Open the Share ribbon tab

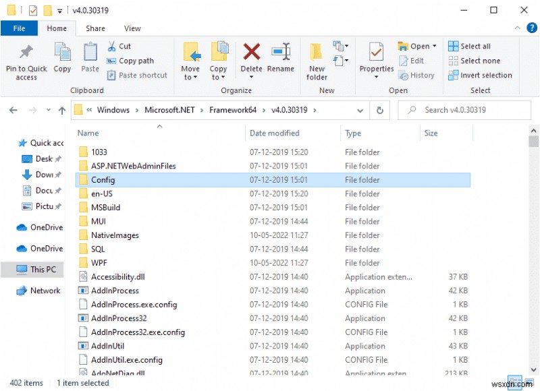(95, 28)
